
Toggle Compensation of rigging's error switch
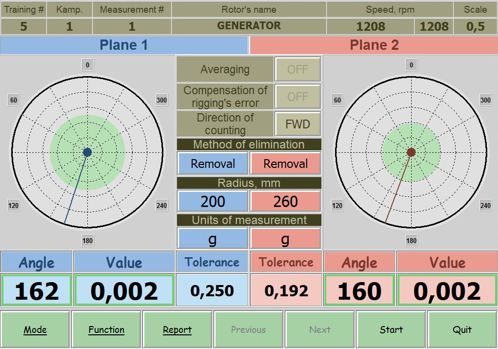(298, 97)
